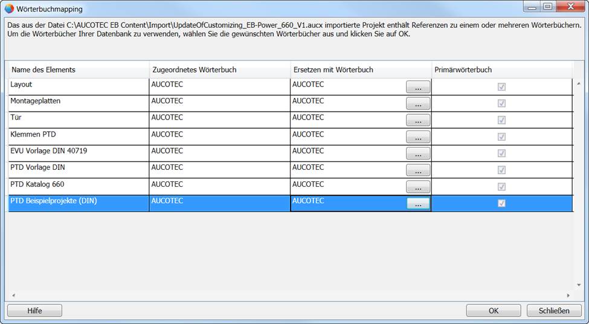
Task: Select the PTD Vorlage DIN cell
Action: click(x=79, y=170)
